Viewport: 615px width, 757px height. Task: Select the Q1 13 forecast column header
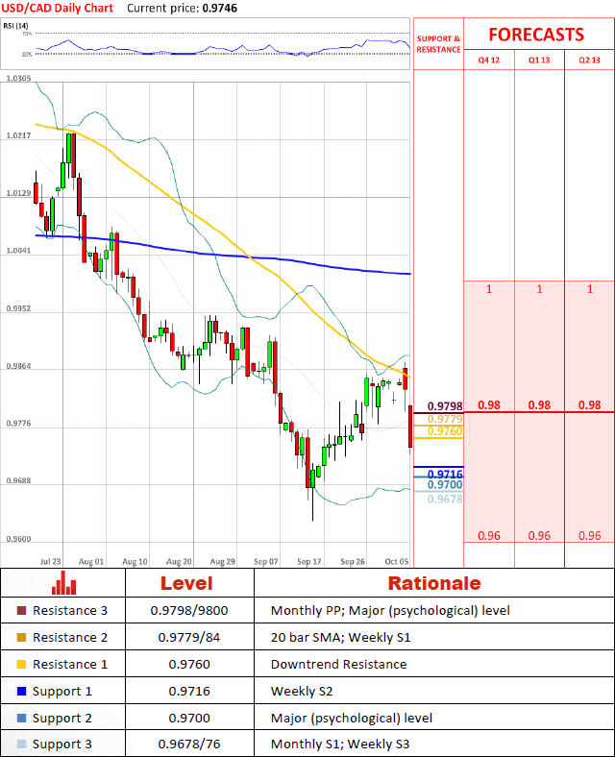[x=539, y=60]
